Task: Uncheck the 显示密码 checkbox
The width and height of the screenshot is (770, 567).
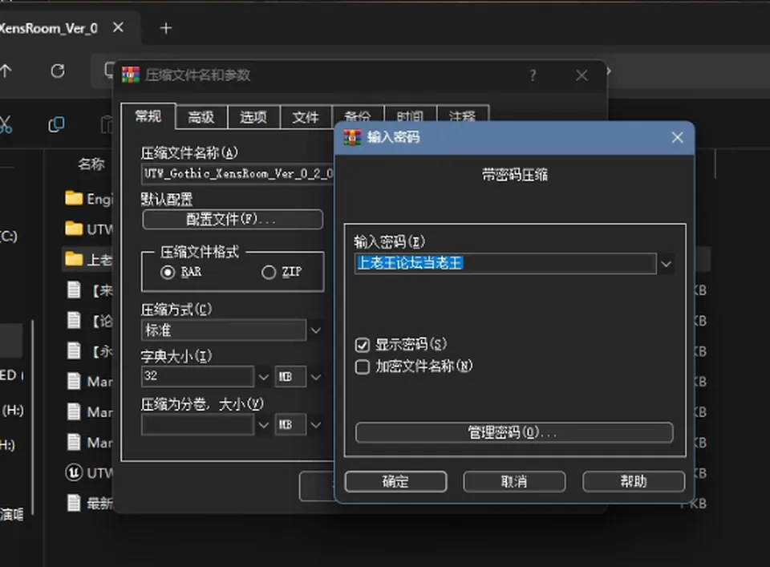Action: (363, 345)
